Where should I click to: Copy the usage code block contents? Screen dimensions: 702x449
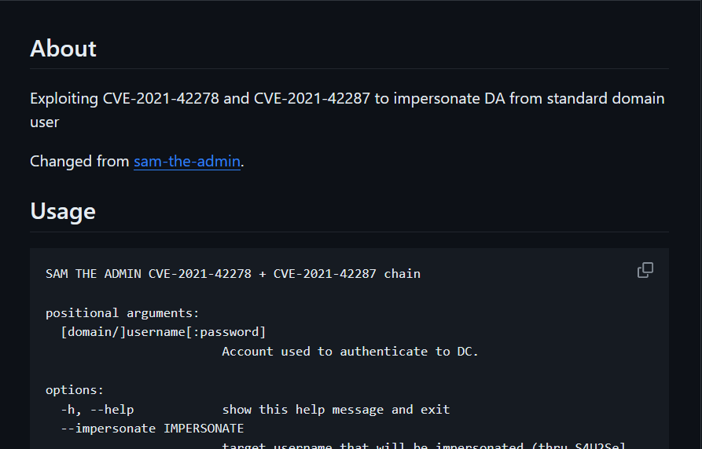click(645, 270)
